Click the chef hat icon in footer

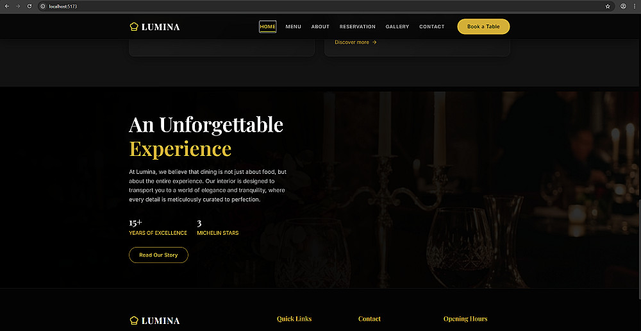pos(134,320)
